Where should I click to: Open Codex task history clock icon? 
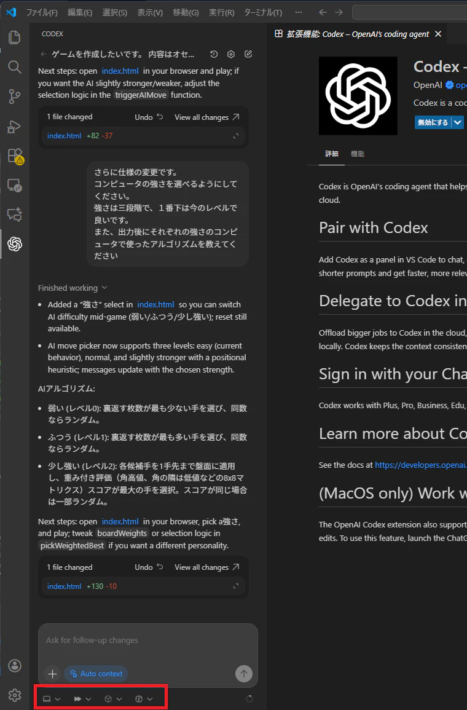[214, 54]
